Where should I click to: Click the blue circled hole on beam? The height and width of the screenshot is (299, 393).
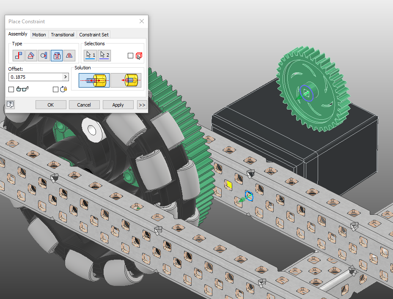tap(249, 196)
